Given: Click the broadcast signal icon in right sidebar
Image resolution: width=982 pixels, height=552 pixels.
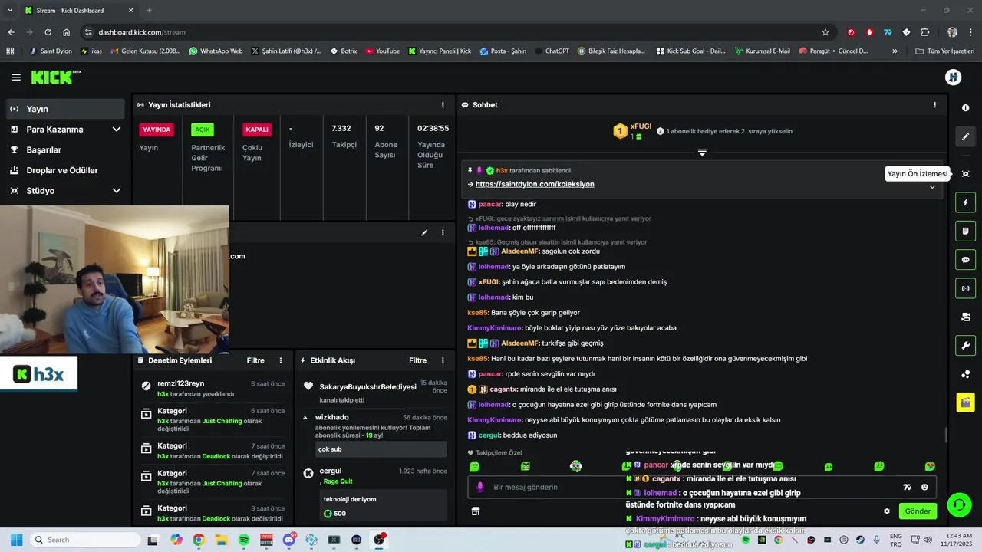Looking at the screenshot, I should point(966,288).
